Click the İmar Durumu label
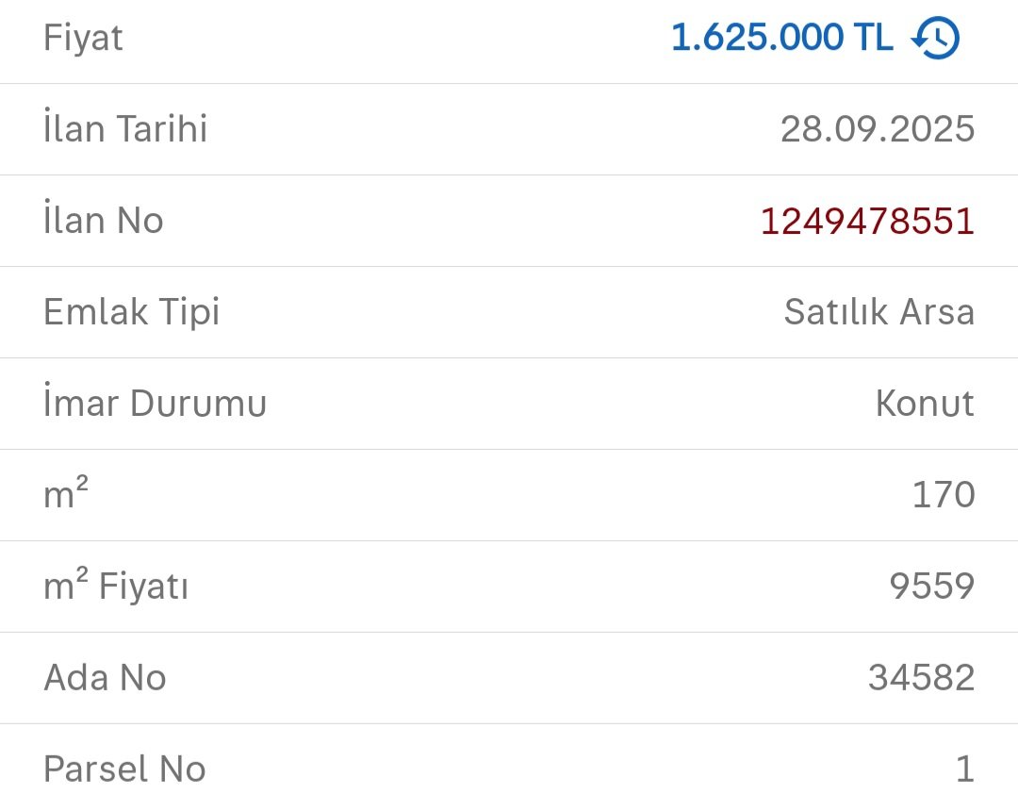The height and width of the screenshot is (811, 1018). point(156,404)
